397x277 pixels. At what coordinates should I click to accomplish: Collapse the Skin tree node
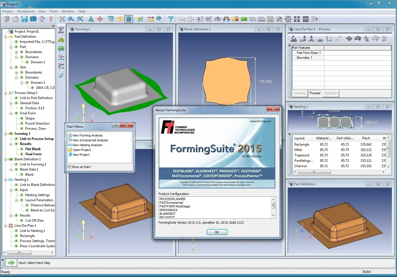pos(11,67)
